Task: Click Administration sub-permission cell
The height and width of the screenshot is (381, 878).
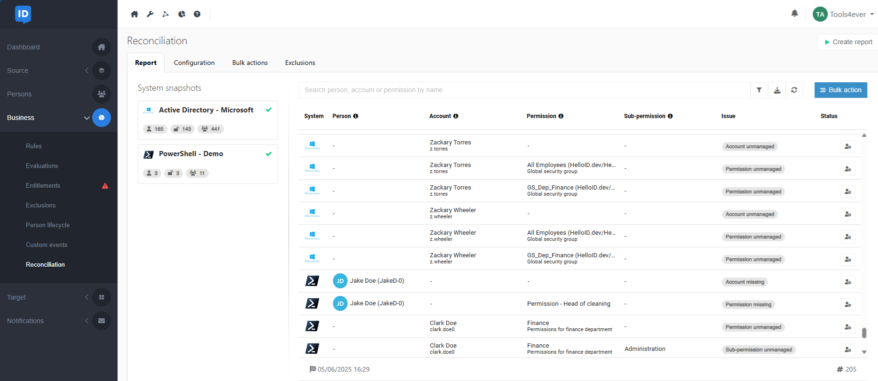Action: pos(645,349)
